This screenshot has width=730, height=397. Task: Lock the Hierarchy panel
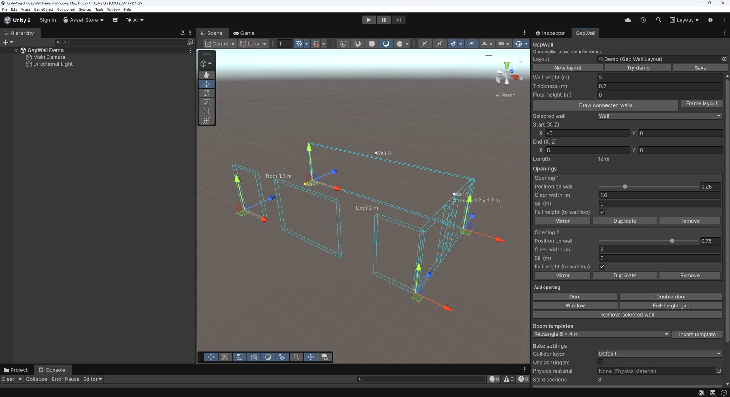click(182, 33)
